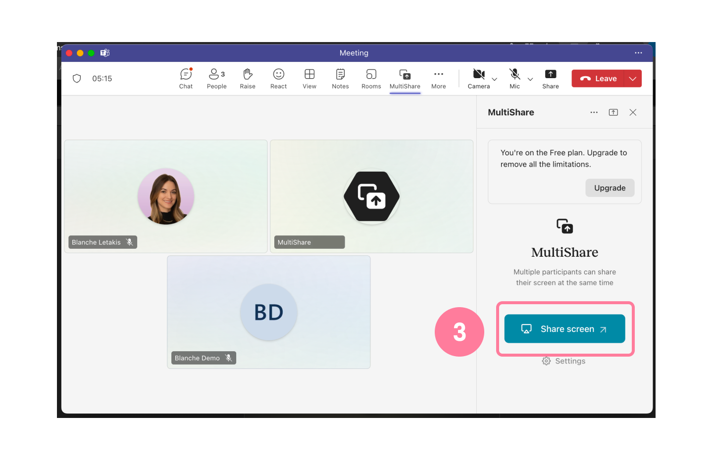Toggle the camera on

[477, 75]
